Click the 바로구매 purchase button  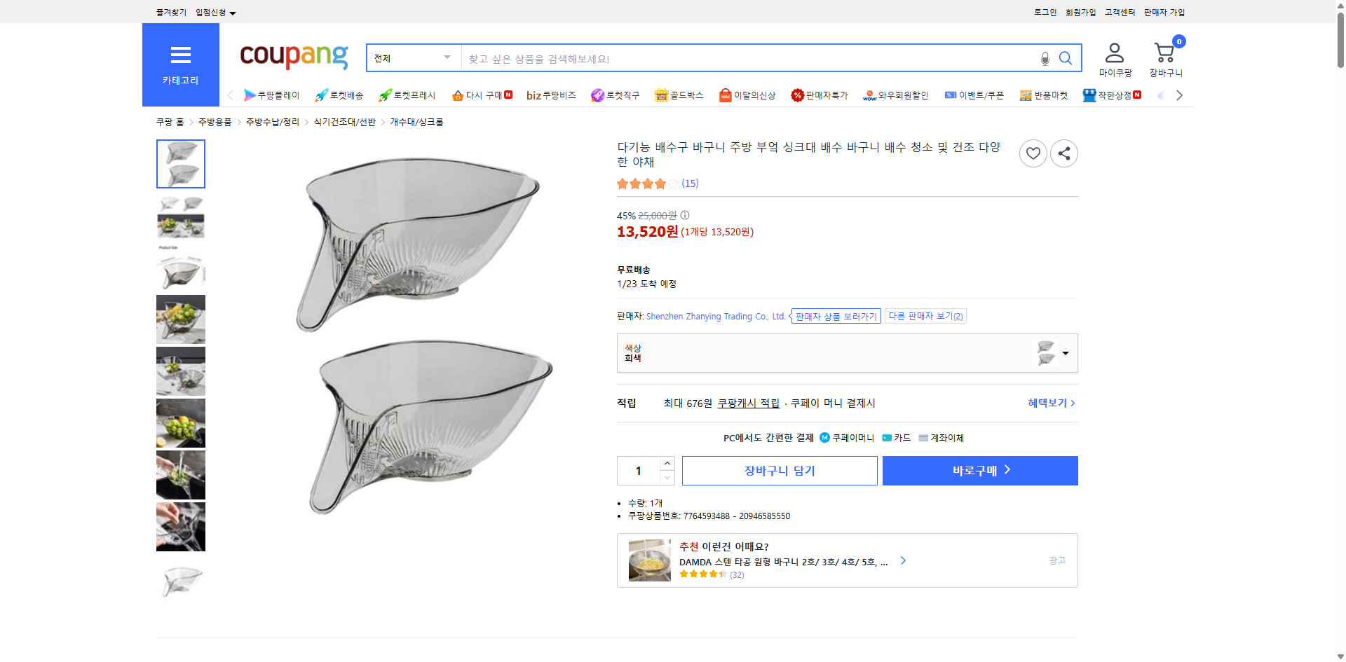click(x=979, y=470)
